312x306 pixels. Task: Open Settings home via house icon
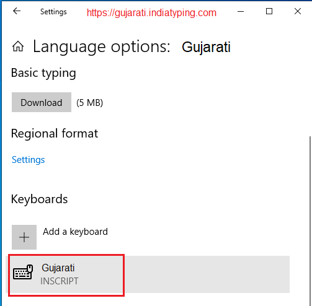click(x=18, y=46)
